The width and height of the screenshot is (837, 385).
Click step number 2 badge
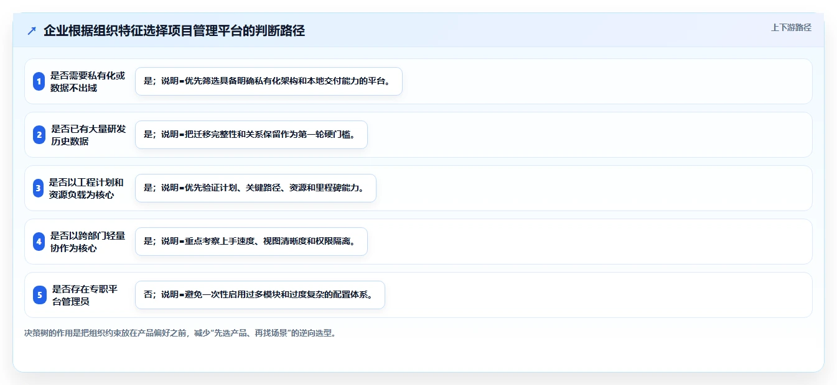[x=39, y=135]
